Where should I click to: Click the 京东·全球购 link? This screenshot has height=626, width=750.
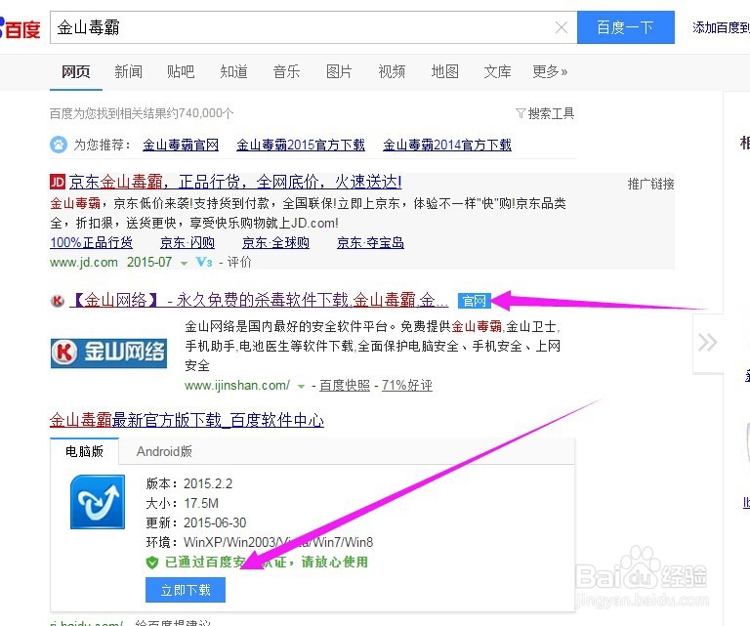[x=275, y=242]
